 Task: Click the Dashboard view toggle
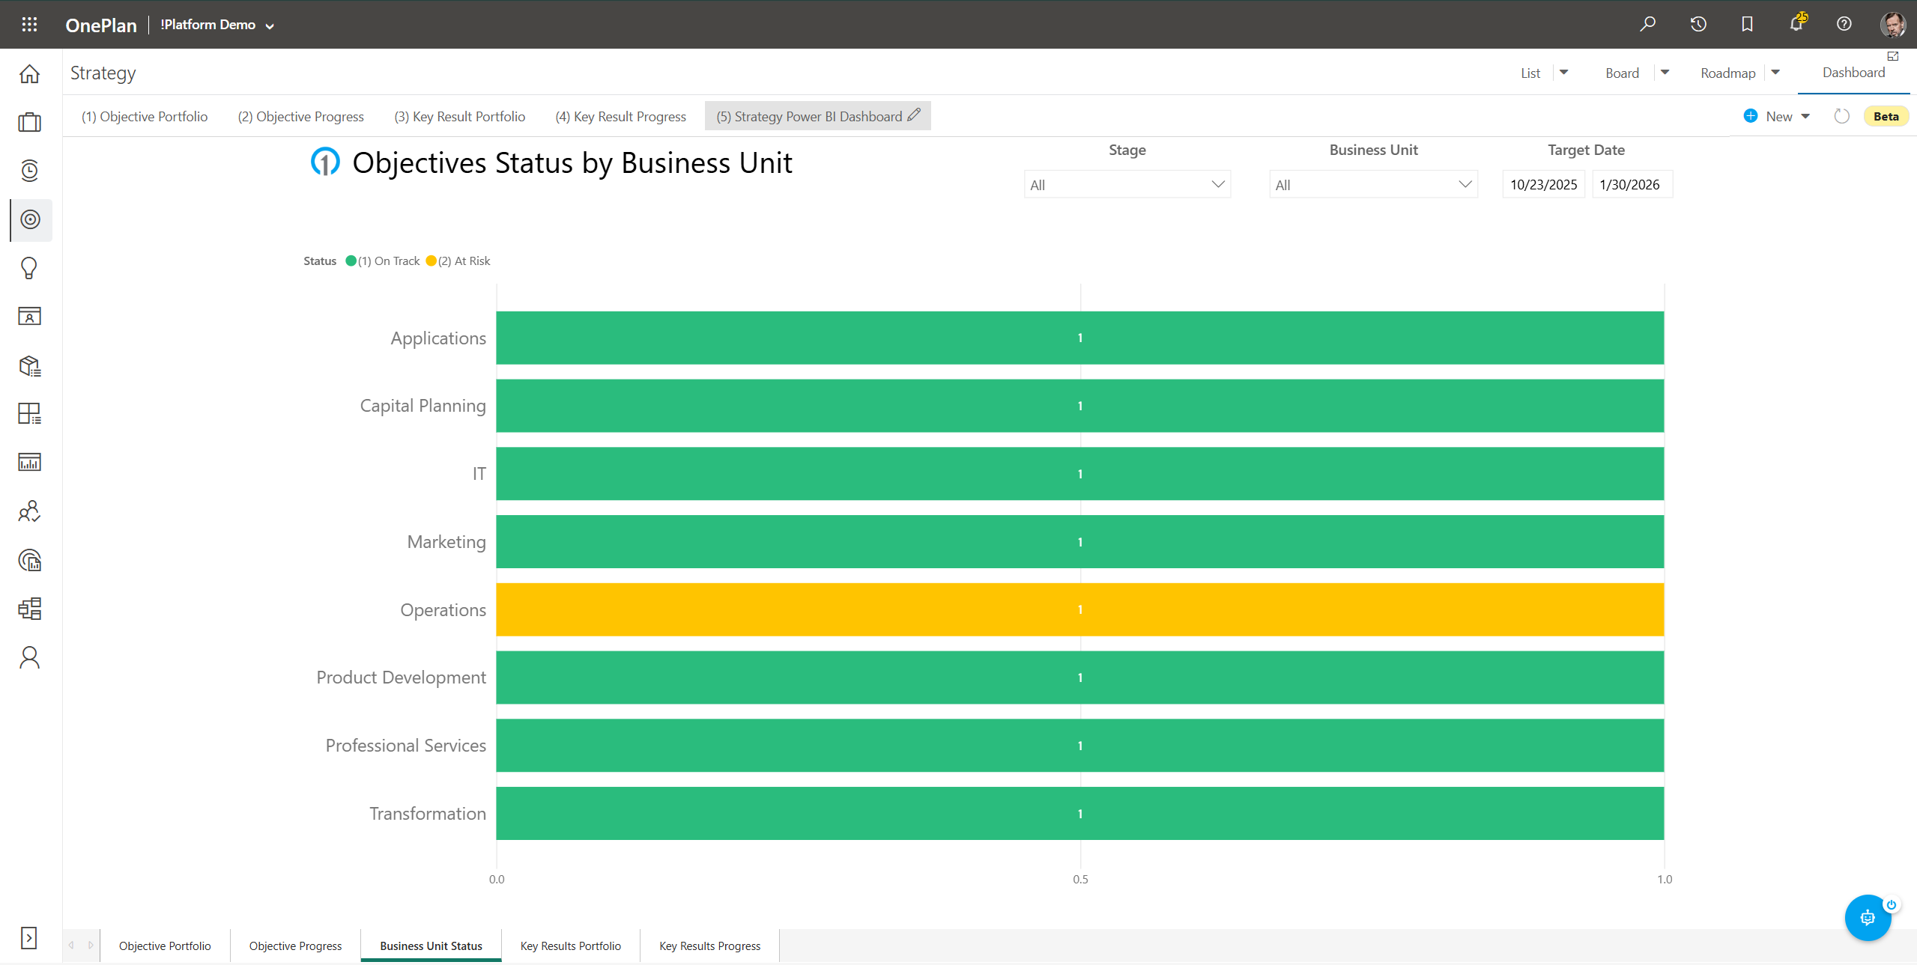tap(1853, 72)
